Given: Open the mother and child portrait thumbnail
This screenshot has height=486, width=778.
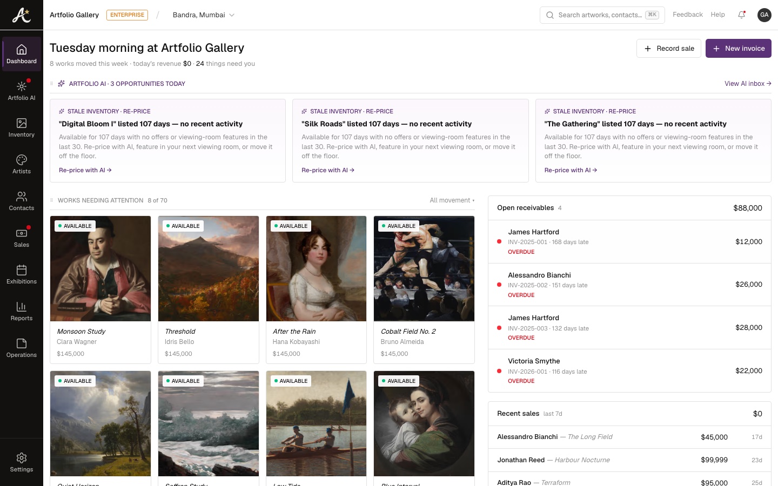Looking at the screenshot, I should [424, 423].
